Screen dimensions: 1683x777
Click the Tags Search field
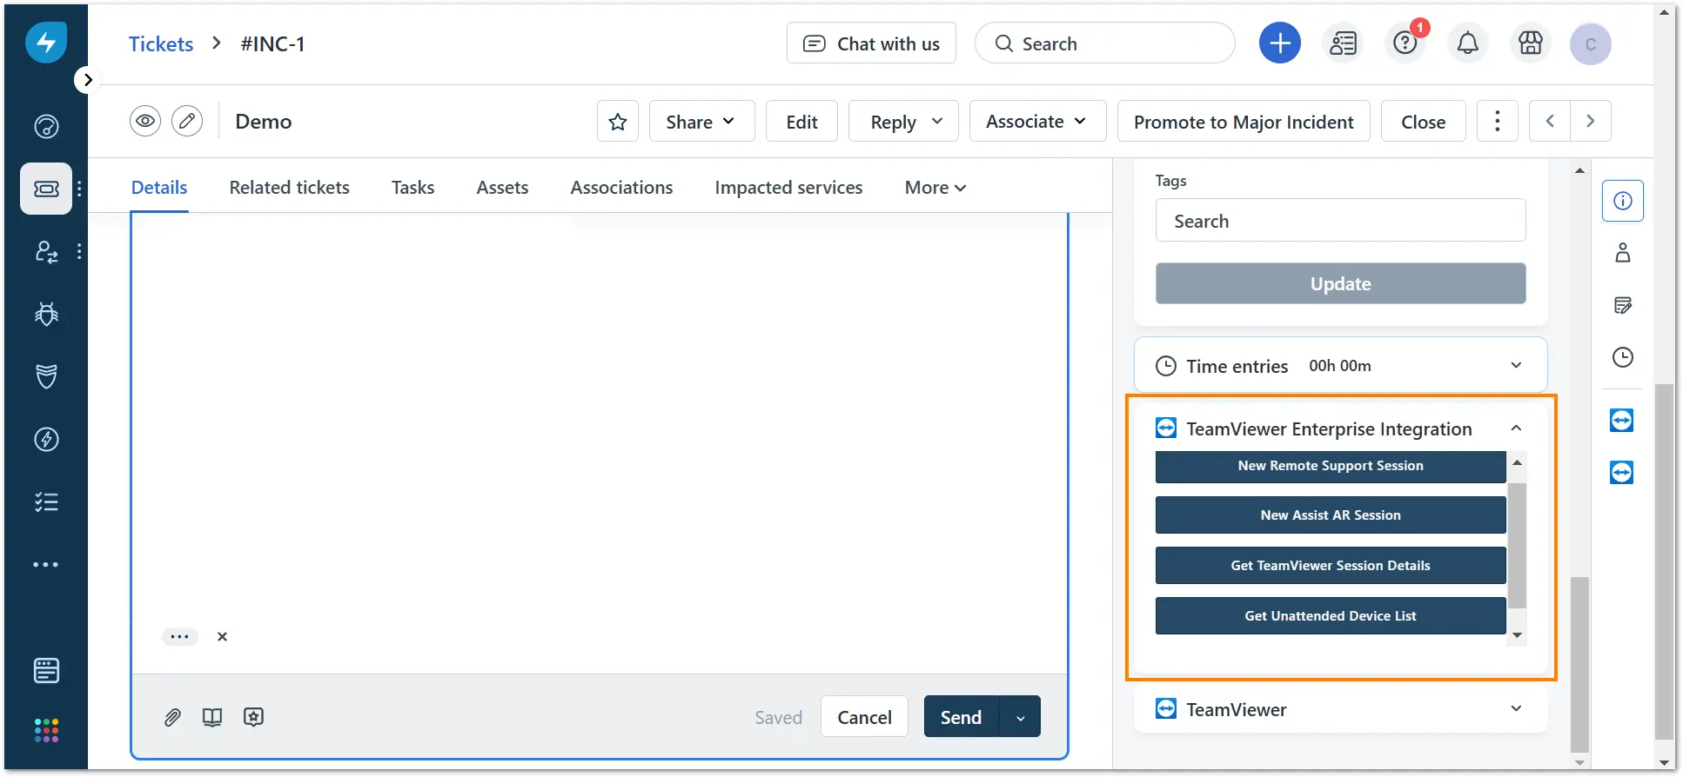pos(1340,221)
